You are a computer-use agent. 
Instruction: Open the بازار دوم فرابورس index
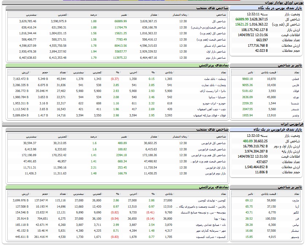[216, 174]
